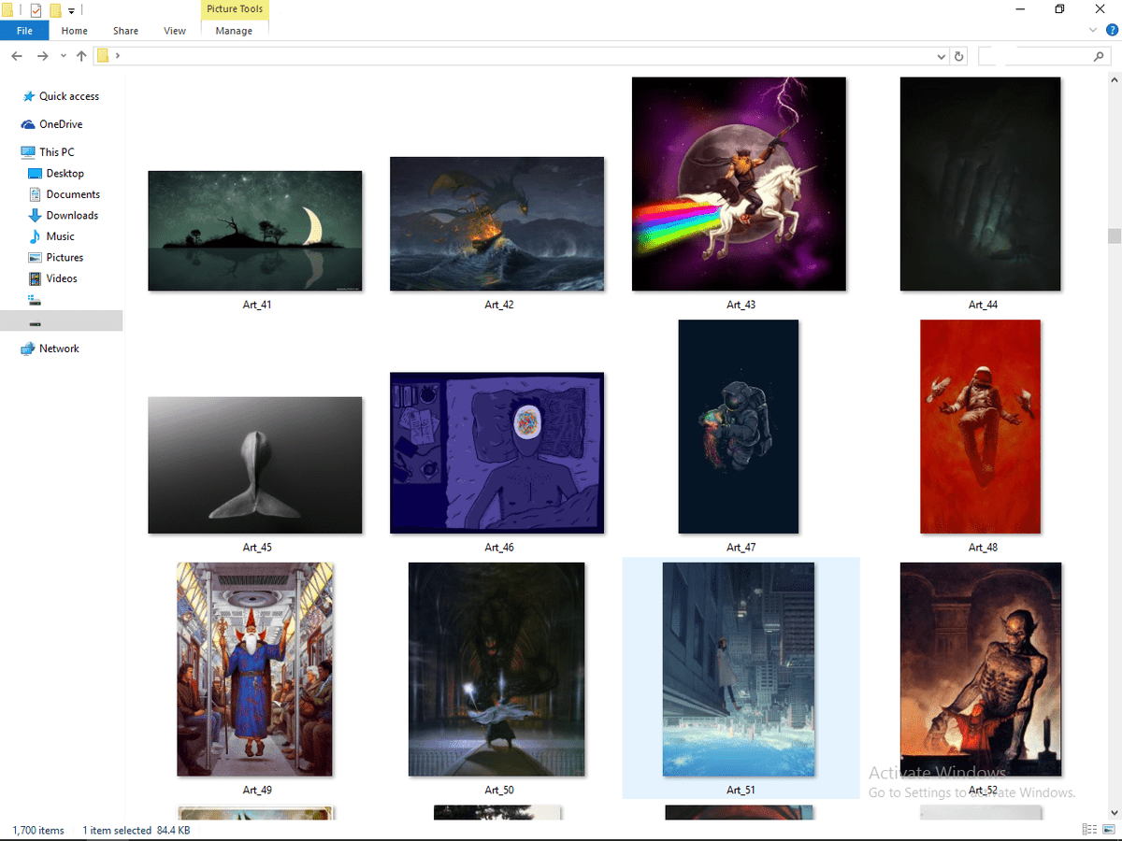Select the Art_43 rainbow unicorn rider thumbnail
Viewport: 1122px width, 841px height.
pos(739,184)
